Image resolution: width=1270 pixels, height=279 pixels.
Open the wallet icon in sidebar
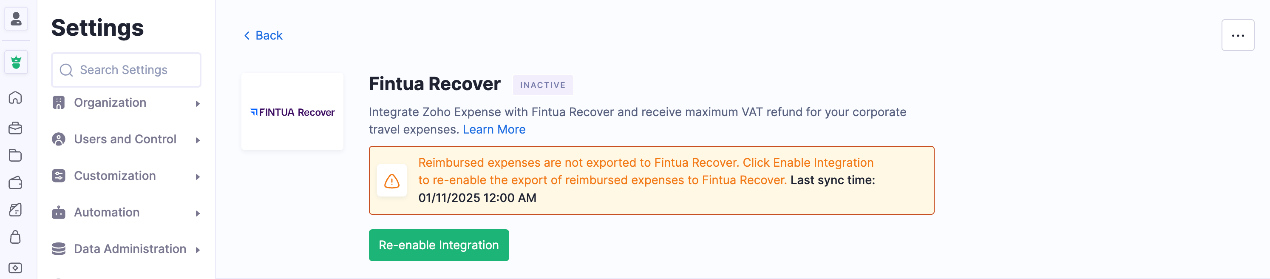[x=15, y=183]
